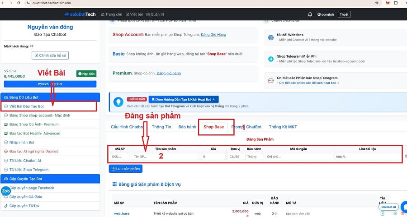Screen dimensions: 407x217
Task: Click the Thoát logout button
Action: [344, 14]
